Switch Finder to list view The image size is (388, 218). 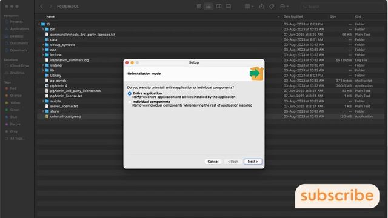pos(209,7)
